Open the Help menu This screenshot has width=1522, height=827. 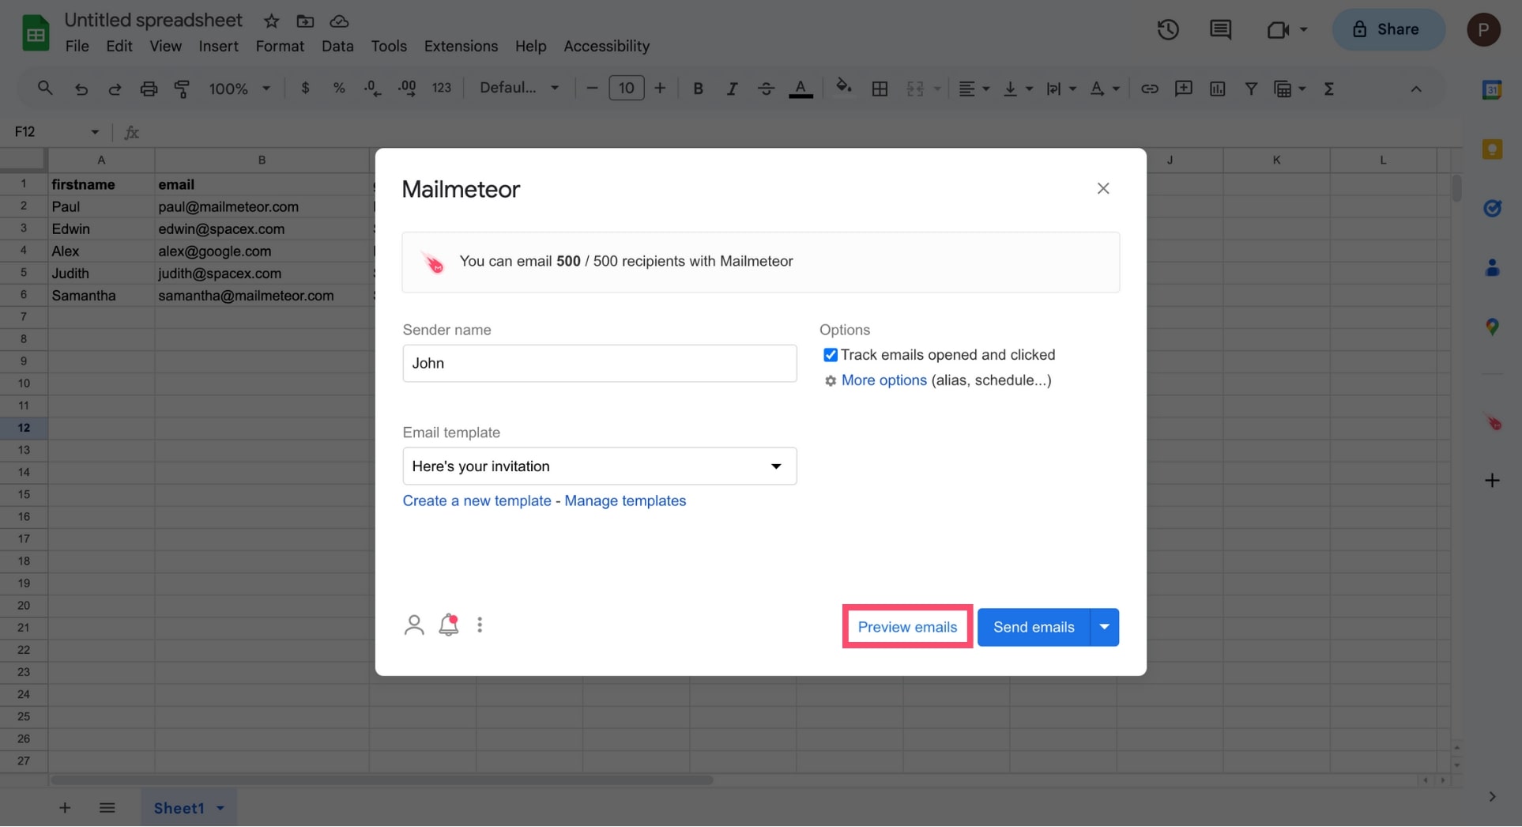click(x=530, y=46)
